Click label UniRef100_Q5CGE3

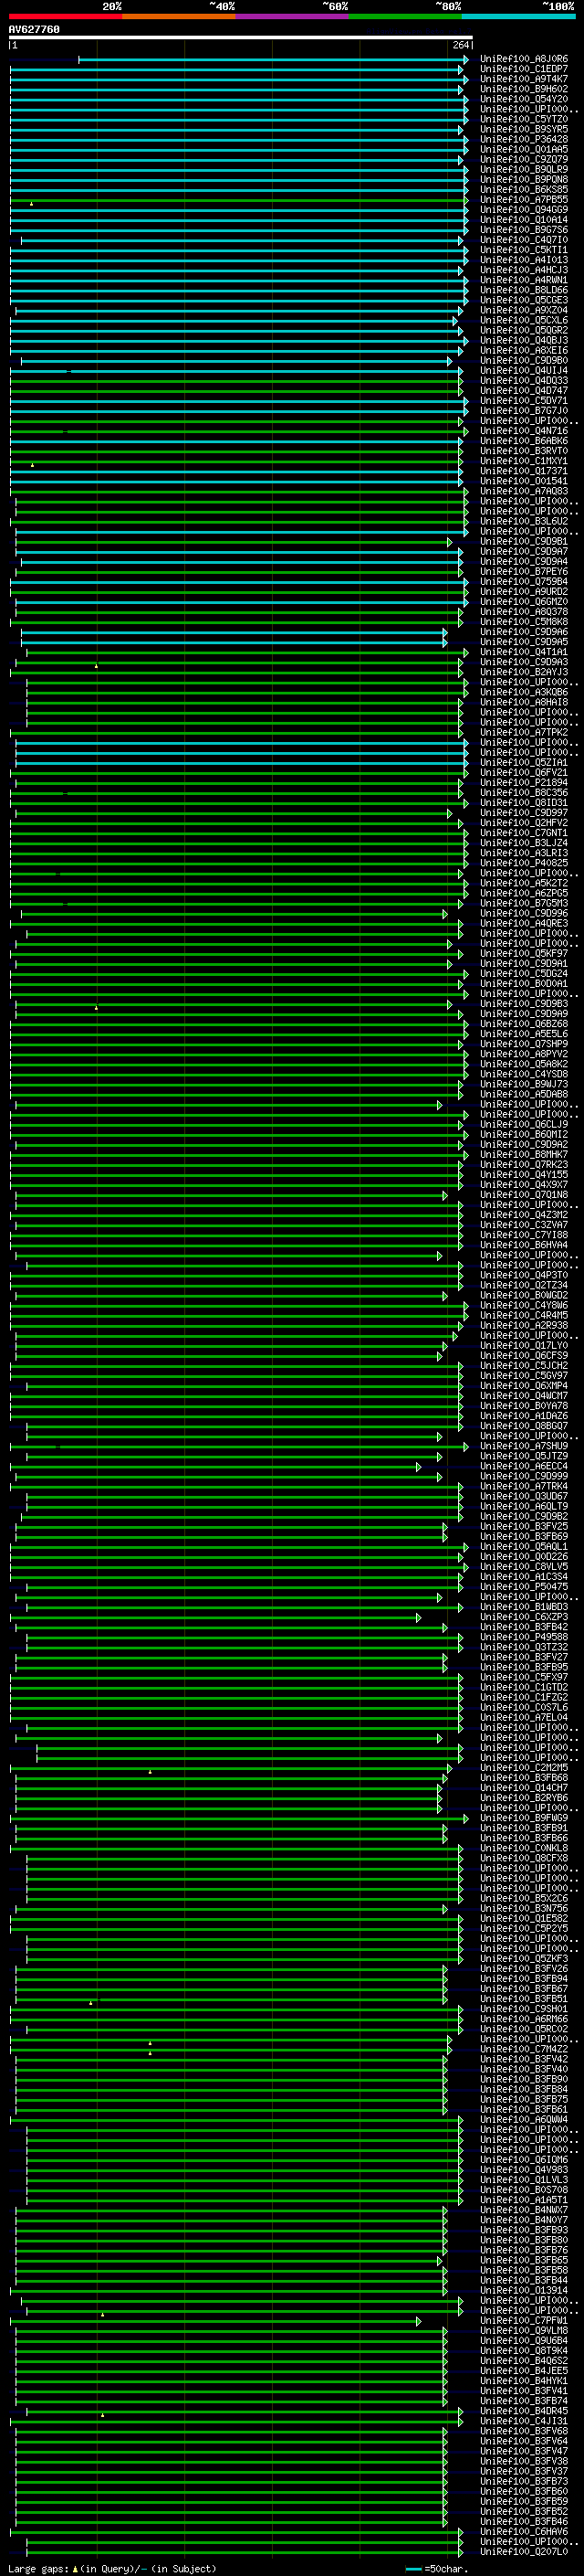(x=524, y=300)
